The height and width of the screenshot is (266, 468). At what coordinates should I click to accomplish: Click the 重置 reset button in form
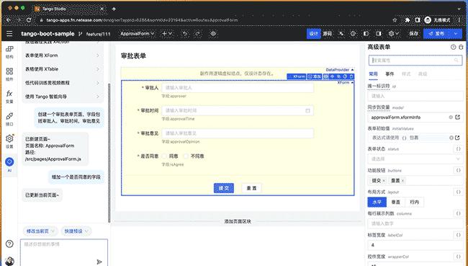point(251,188)
